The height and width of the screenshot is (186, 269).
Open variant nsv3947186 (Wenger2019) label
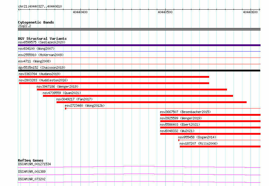[x=57, y=87]
